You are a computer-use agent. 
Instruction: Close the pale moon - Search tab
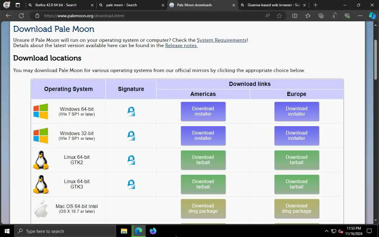coord(163,5)
